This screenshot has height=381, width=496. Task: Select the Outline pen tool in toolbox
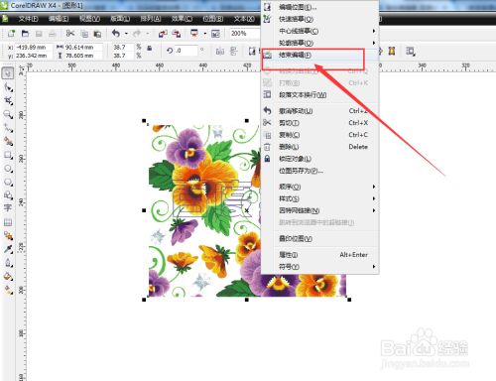(x=8, y=263)
